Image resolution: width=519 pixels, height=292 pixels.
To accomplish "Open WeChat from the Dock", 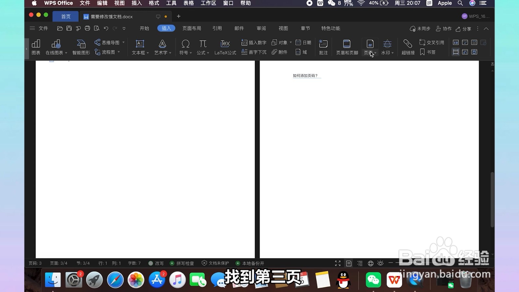I will [x=373, y=279].
